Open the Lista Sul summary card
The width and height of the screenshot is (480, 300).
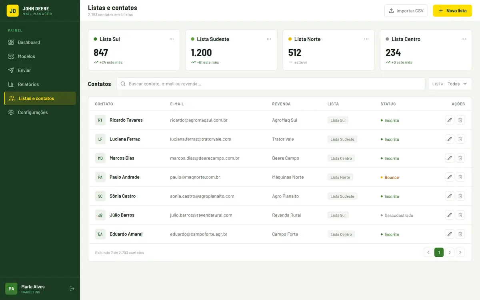134,50
